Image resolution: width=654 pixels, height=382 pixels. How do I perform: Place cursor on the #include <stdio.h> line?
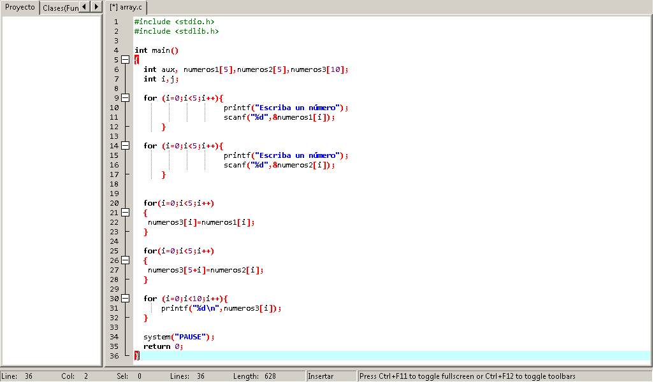[x=175, y=21]
